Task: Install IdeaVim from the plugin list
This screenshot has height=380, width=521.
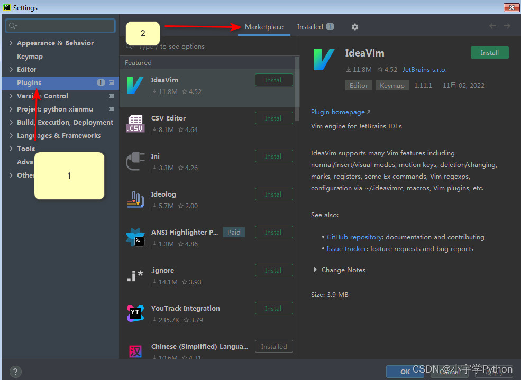Action: click(x=274, y=80)
